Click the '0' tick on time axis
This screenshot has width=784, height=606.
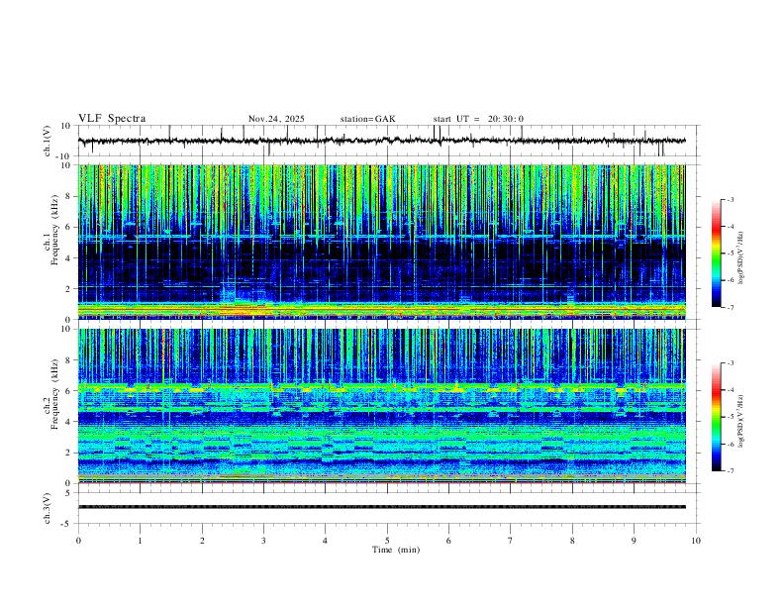pyautogui.click(x=78, y=541)
